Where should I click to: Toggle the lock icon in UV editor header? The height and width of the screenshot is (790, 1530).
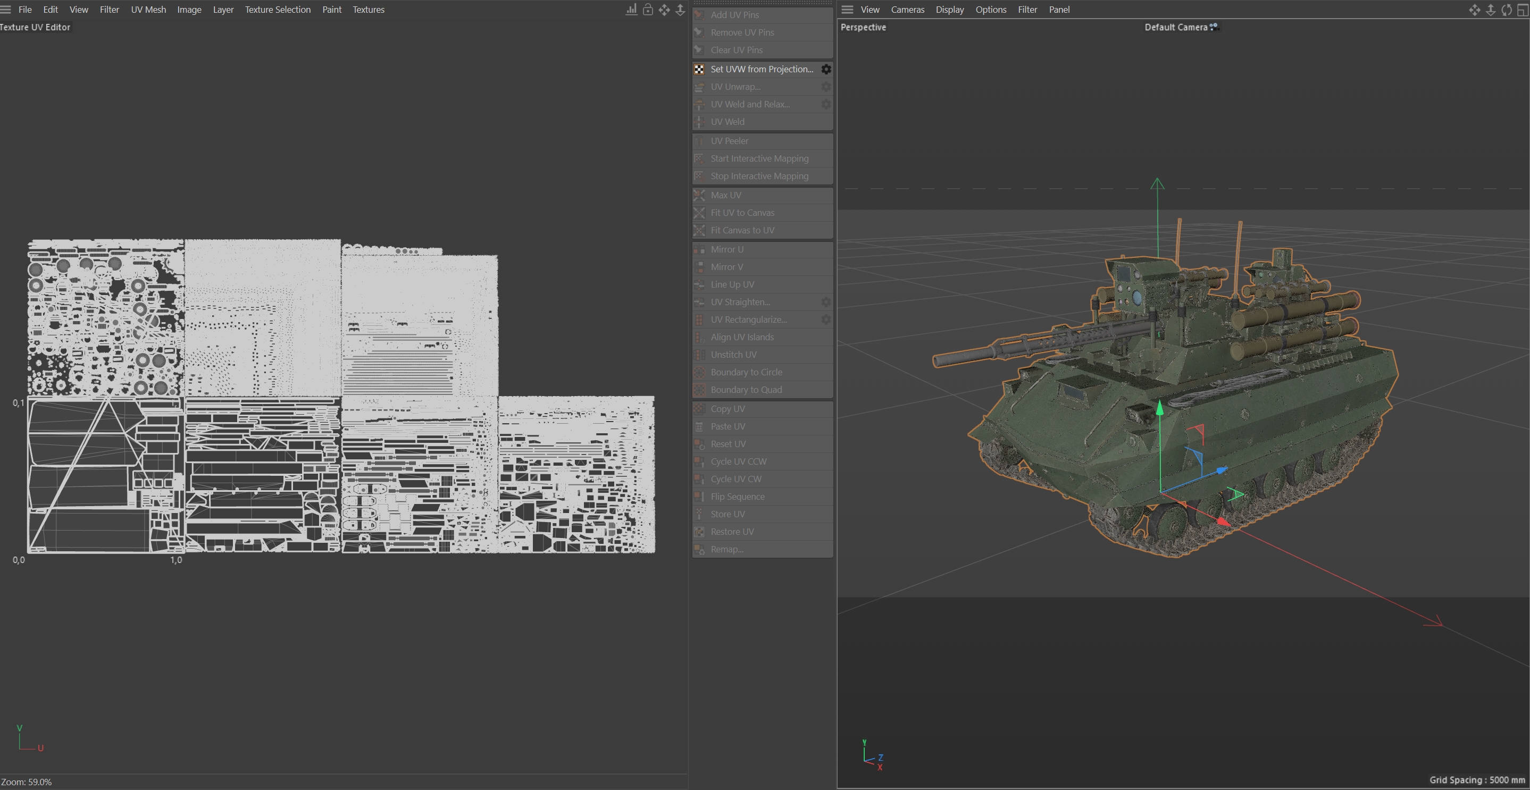(x=648, y=10)
